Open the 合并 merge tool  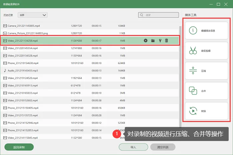click(x=206, y=91)
